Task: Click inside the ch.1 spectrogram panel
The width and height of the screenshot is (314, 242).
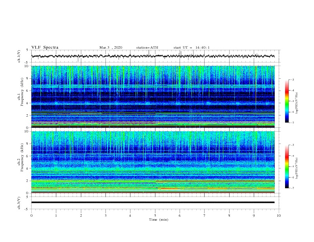Action: [x=153, y=96]
